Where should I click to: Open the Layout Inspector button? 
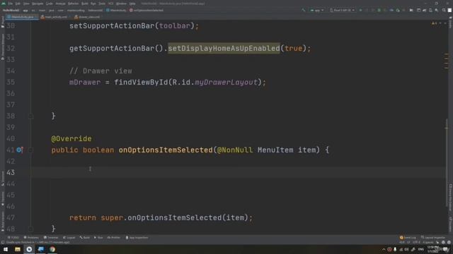coord(433,238)
